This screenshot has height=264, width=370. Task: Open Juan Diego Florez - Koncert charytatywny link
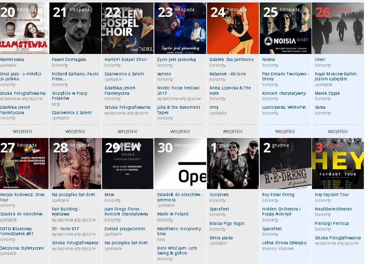click(x=126, y=211)
